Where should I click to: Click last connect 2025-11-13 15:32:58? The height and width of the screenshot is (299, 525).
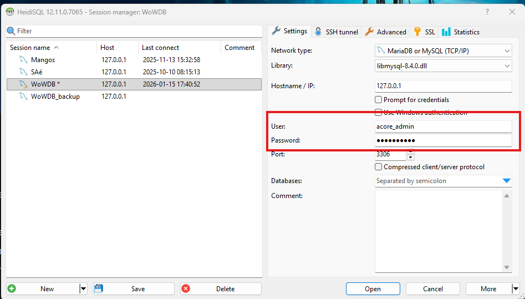[171, 60]
